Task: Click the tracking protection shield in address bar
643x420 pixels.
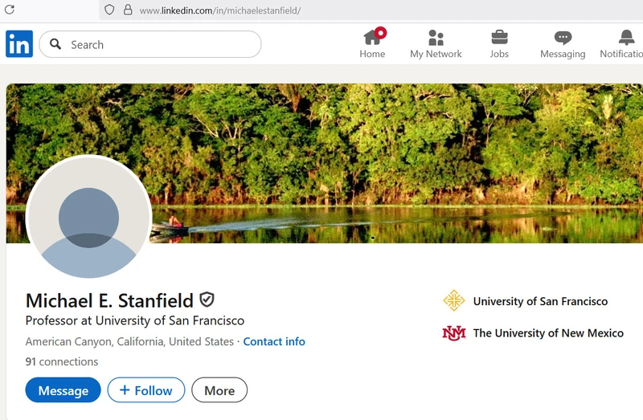Action: [109, 10]
